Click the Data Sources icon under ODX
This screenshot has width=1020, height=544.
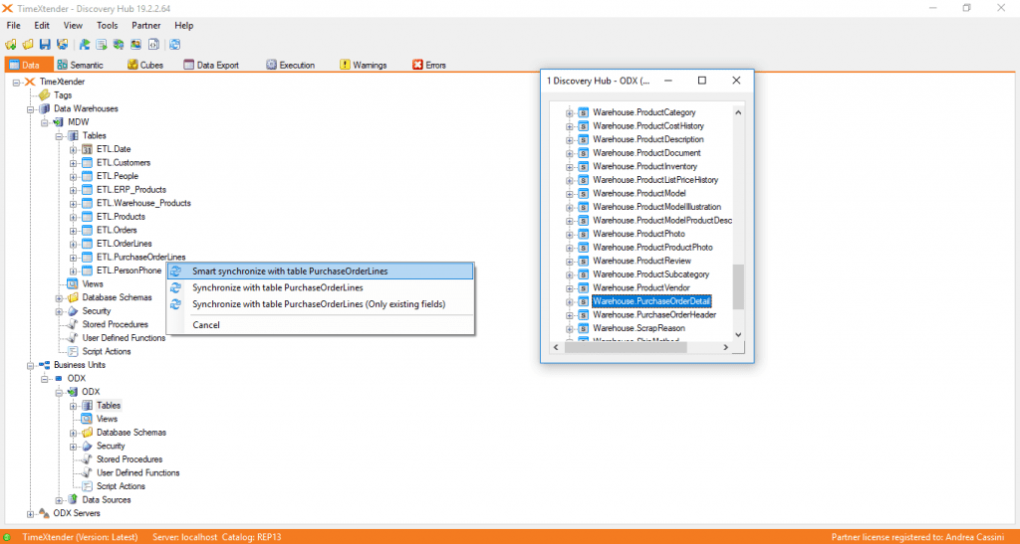pos(73,500)
